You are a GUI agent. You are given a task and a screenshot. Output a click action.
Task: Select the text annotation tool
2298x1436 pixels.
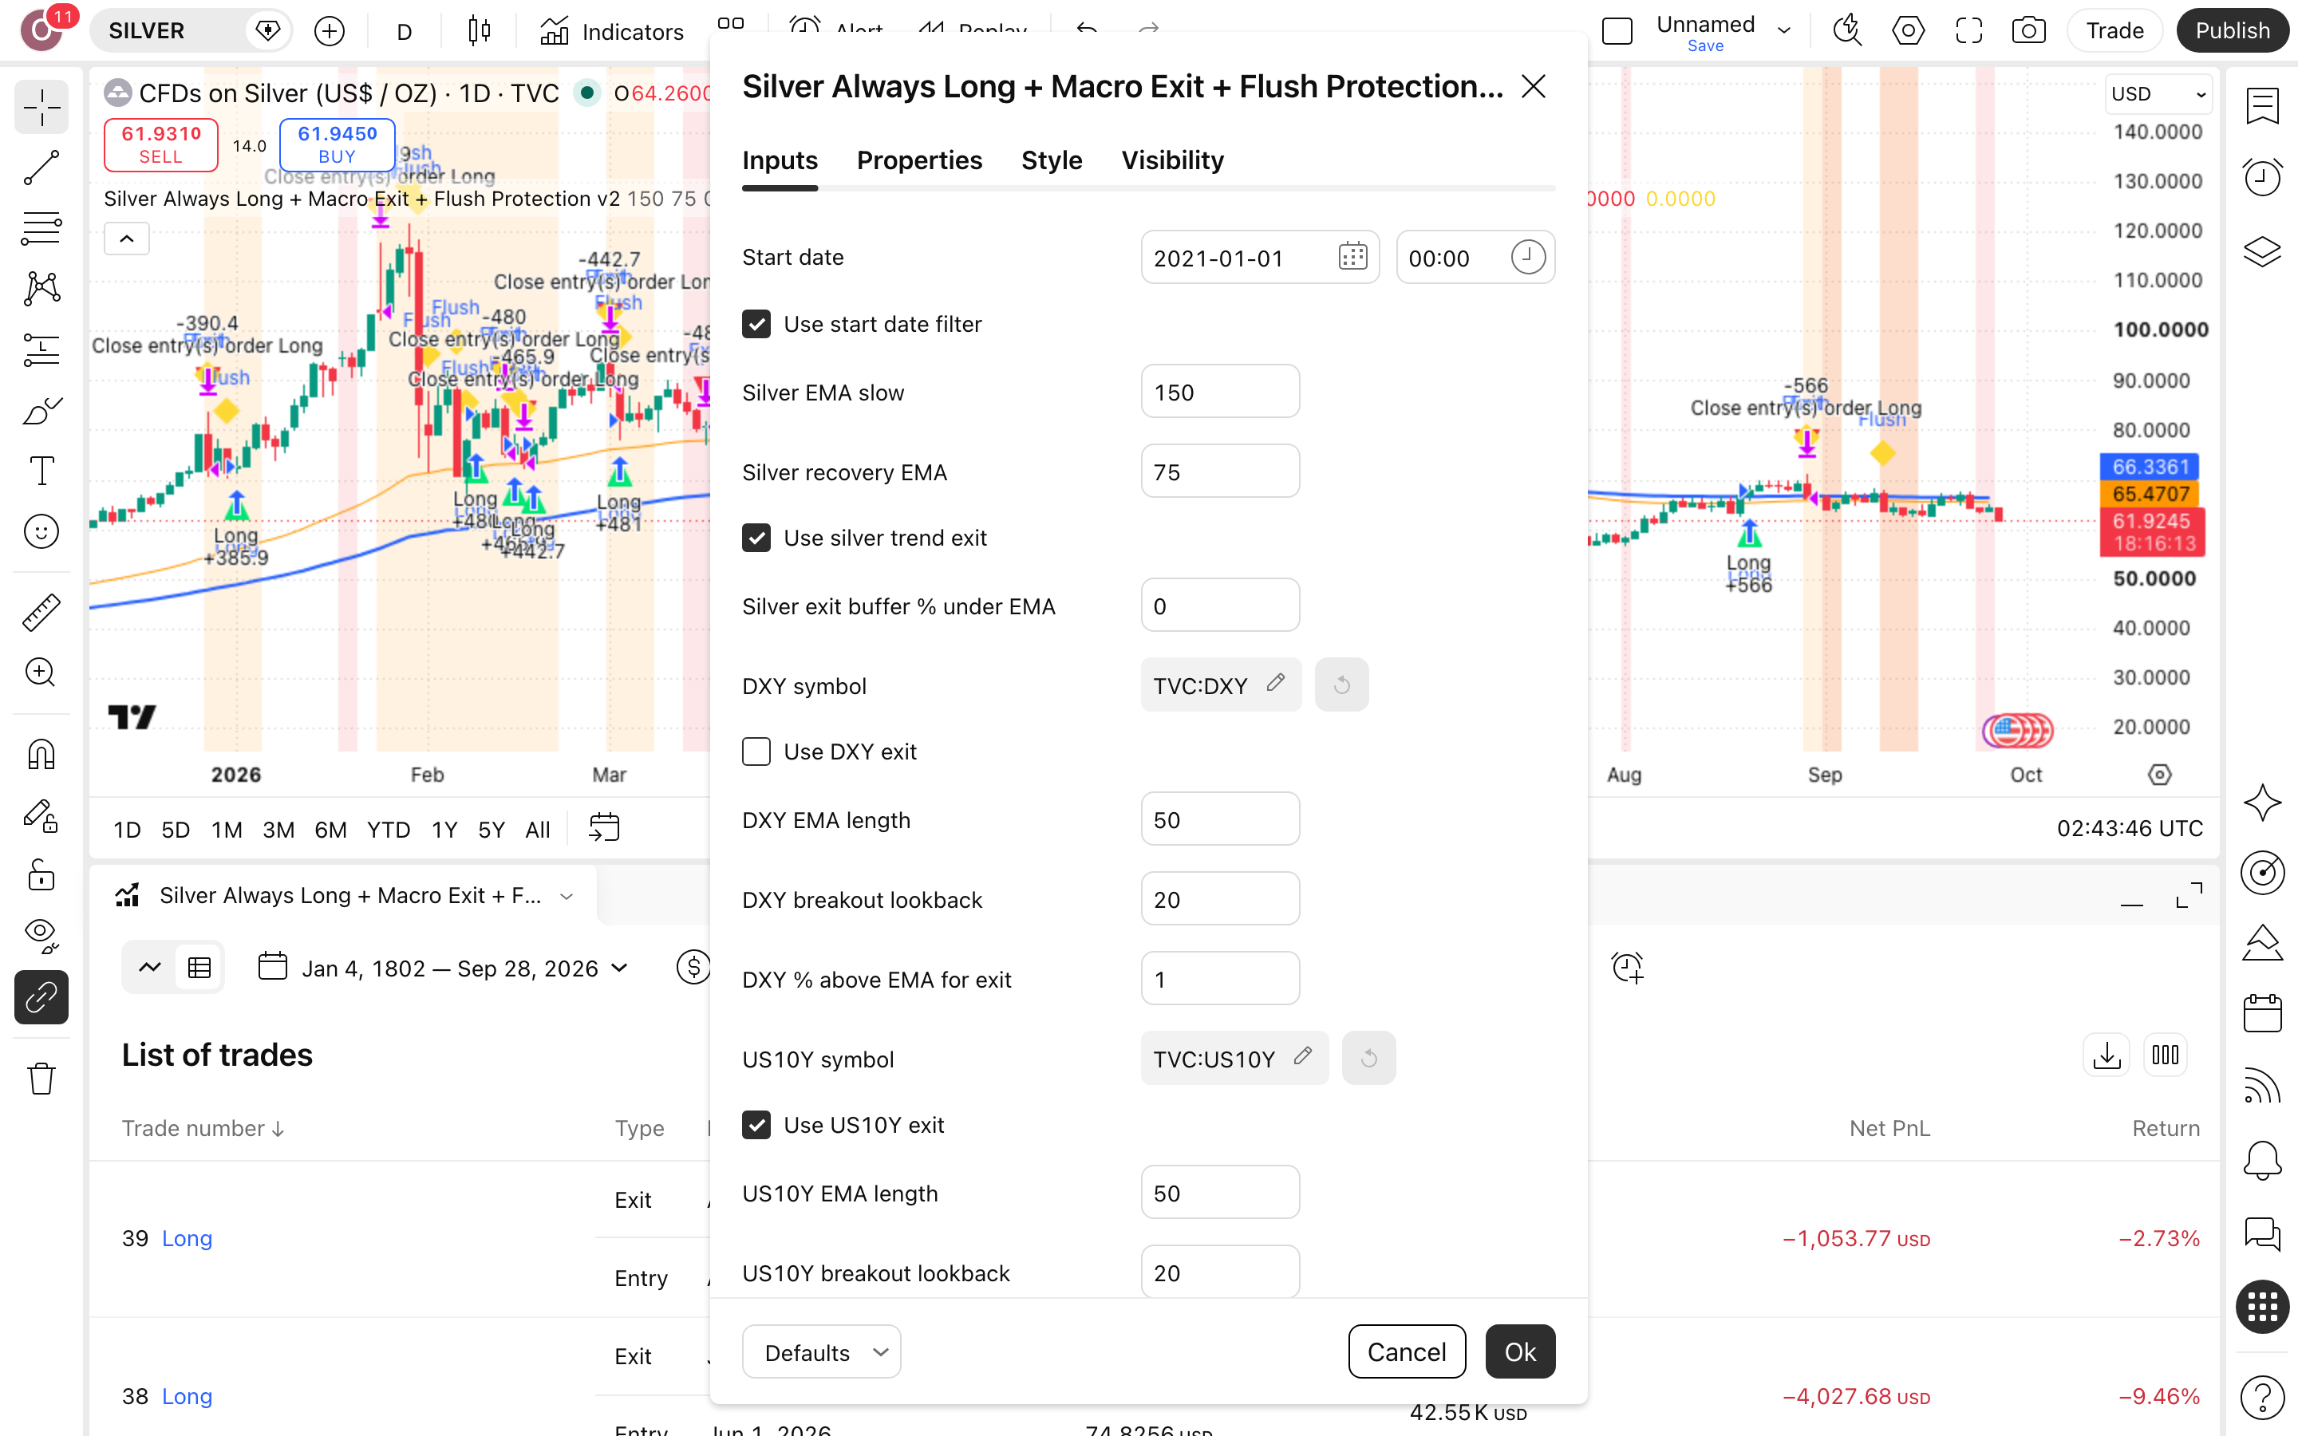(41, 470)
